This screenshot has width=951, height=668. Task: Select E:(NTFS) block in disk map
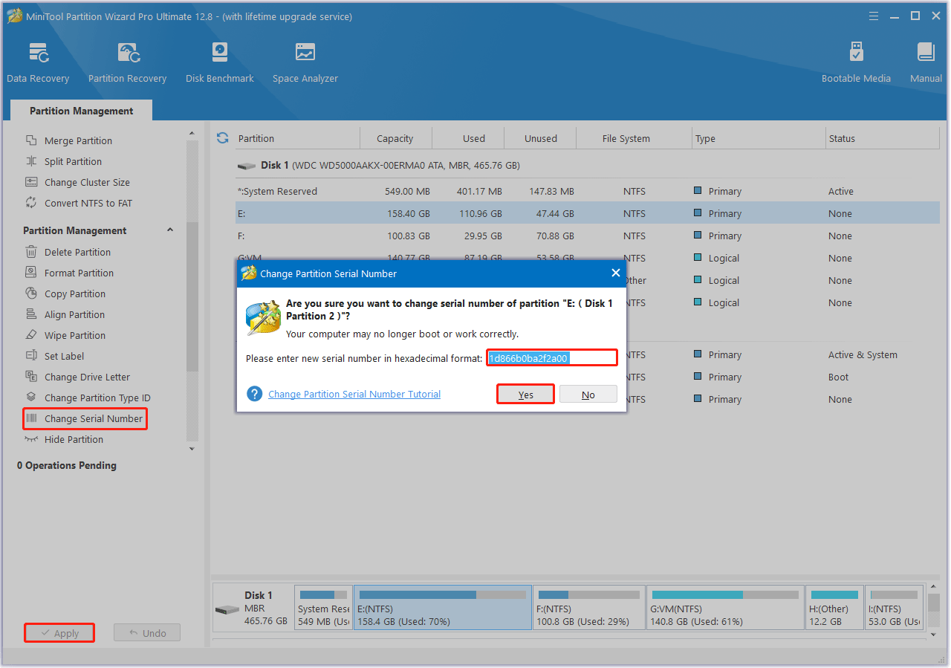click(443, 608)
